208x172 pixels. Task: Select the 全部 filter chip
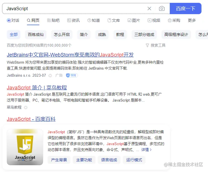tap(14, 35)
